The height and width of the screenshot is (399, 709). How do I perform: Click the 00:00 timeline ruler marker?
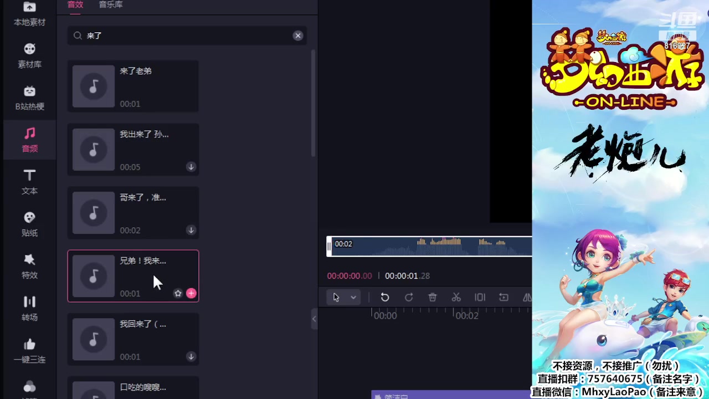(386, 316)
